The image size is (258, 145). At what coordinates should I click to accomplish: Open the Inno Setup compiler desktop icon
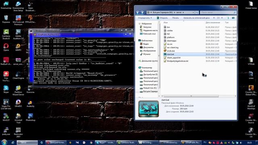coord(18,6)
